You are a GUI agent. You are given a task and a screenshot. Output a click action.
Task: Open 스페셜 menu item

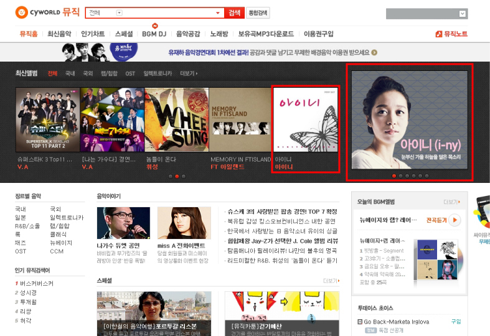(x=124, y=34)
